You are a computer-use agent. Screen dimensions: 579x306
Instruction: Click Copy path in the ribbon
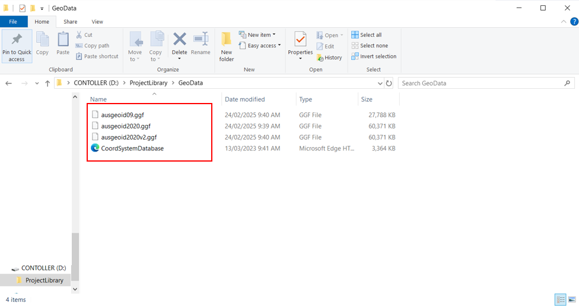pos(93,46)
